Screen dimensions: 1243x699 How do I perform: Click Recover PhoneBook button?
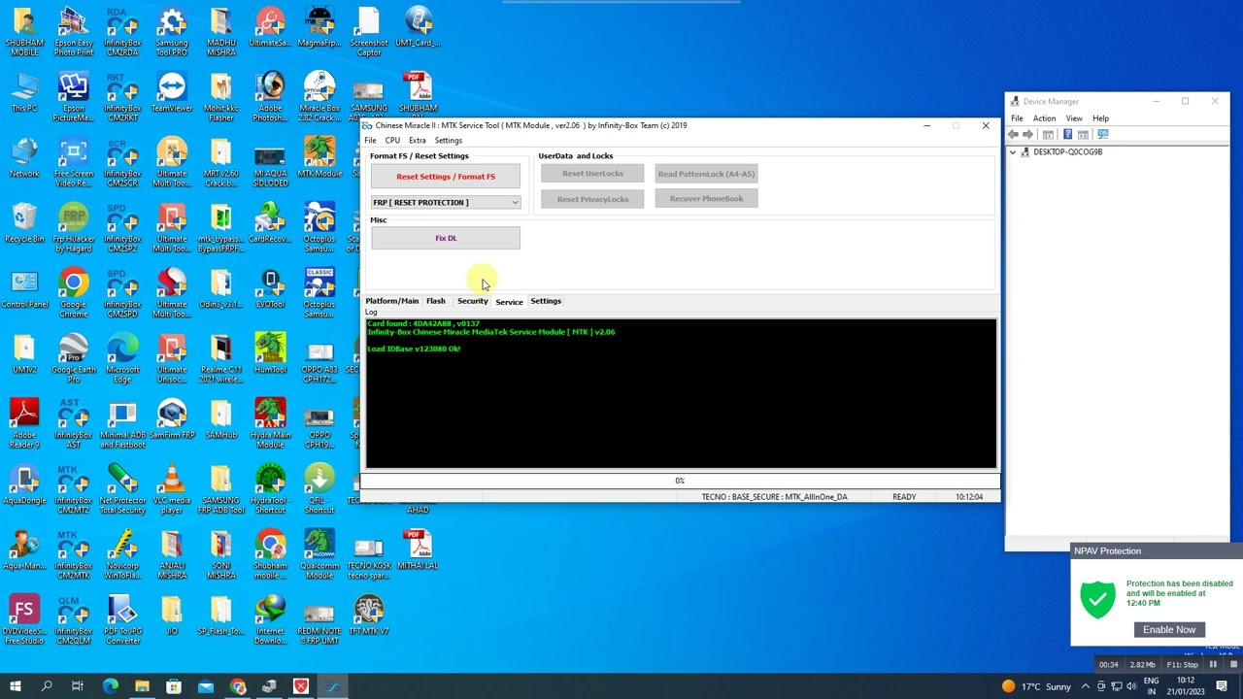[x=706, y=199]
